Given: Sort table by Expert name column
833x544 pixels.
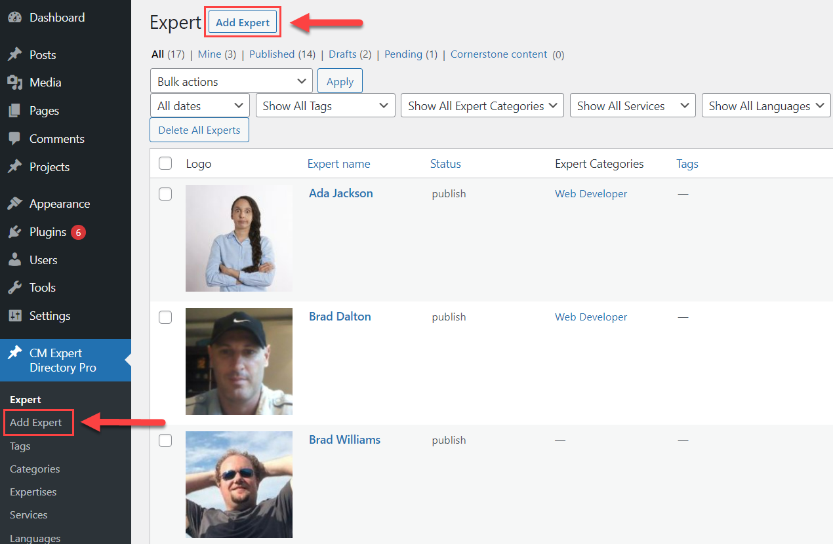Looking at the screenshot, I should (x=338, y=164).
